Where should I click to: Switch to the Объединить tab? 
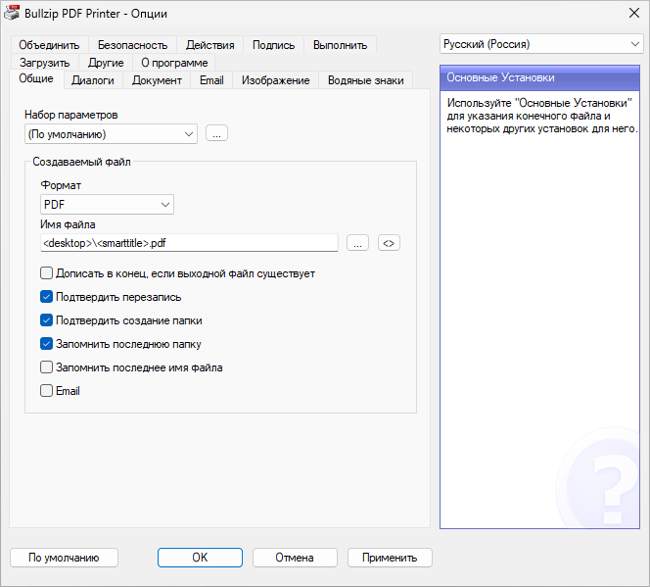[x=49, y=45]
